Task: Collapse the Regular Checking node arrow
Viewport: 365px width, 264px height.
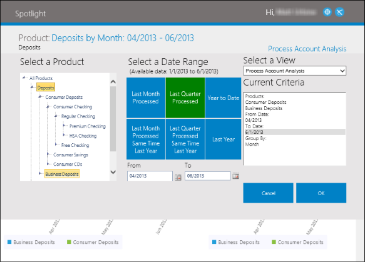Action: pyautogui.click(x=56, y=116)
